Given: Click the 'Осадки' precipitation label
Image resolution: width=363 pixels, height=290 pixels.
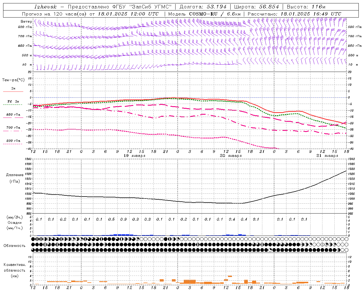Looking at the screenshot, I should [x=14, y=223].
